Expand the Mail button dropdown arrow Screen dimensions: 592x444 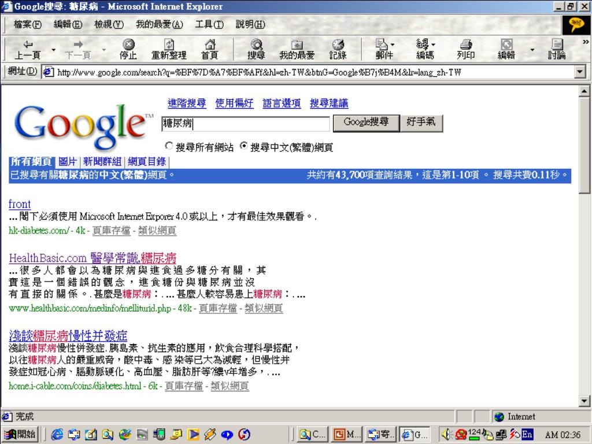point(393,45)
